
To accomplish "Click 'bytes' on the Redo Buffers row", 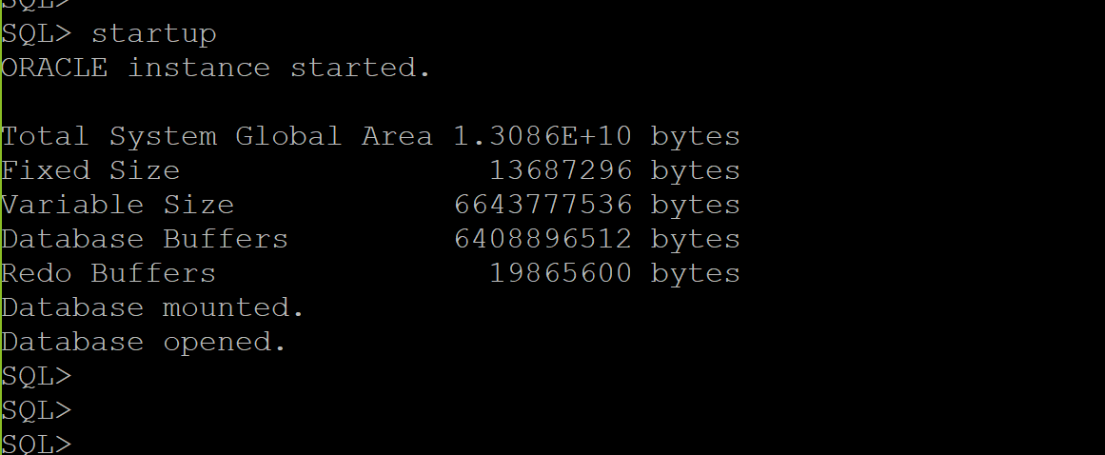I will click(695, 273).
